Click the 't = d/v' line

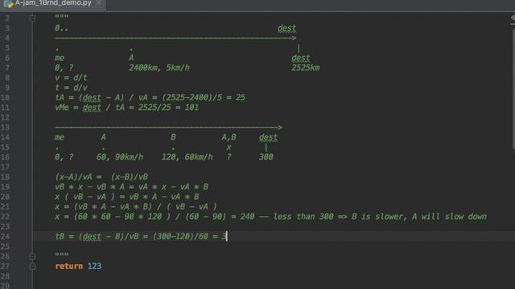(72, 88)
